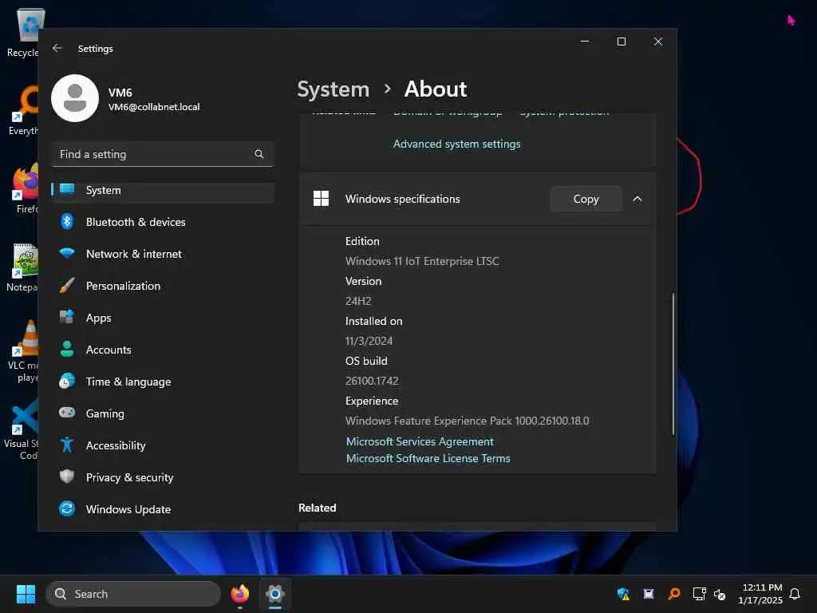Open the Start menu from taskbar
Image resolution: width=817 pixels, height=613 pixels.
coord(26,594)
